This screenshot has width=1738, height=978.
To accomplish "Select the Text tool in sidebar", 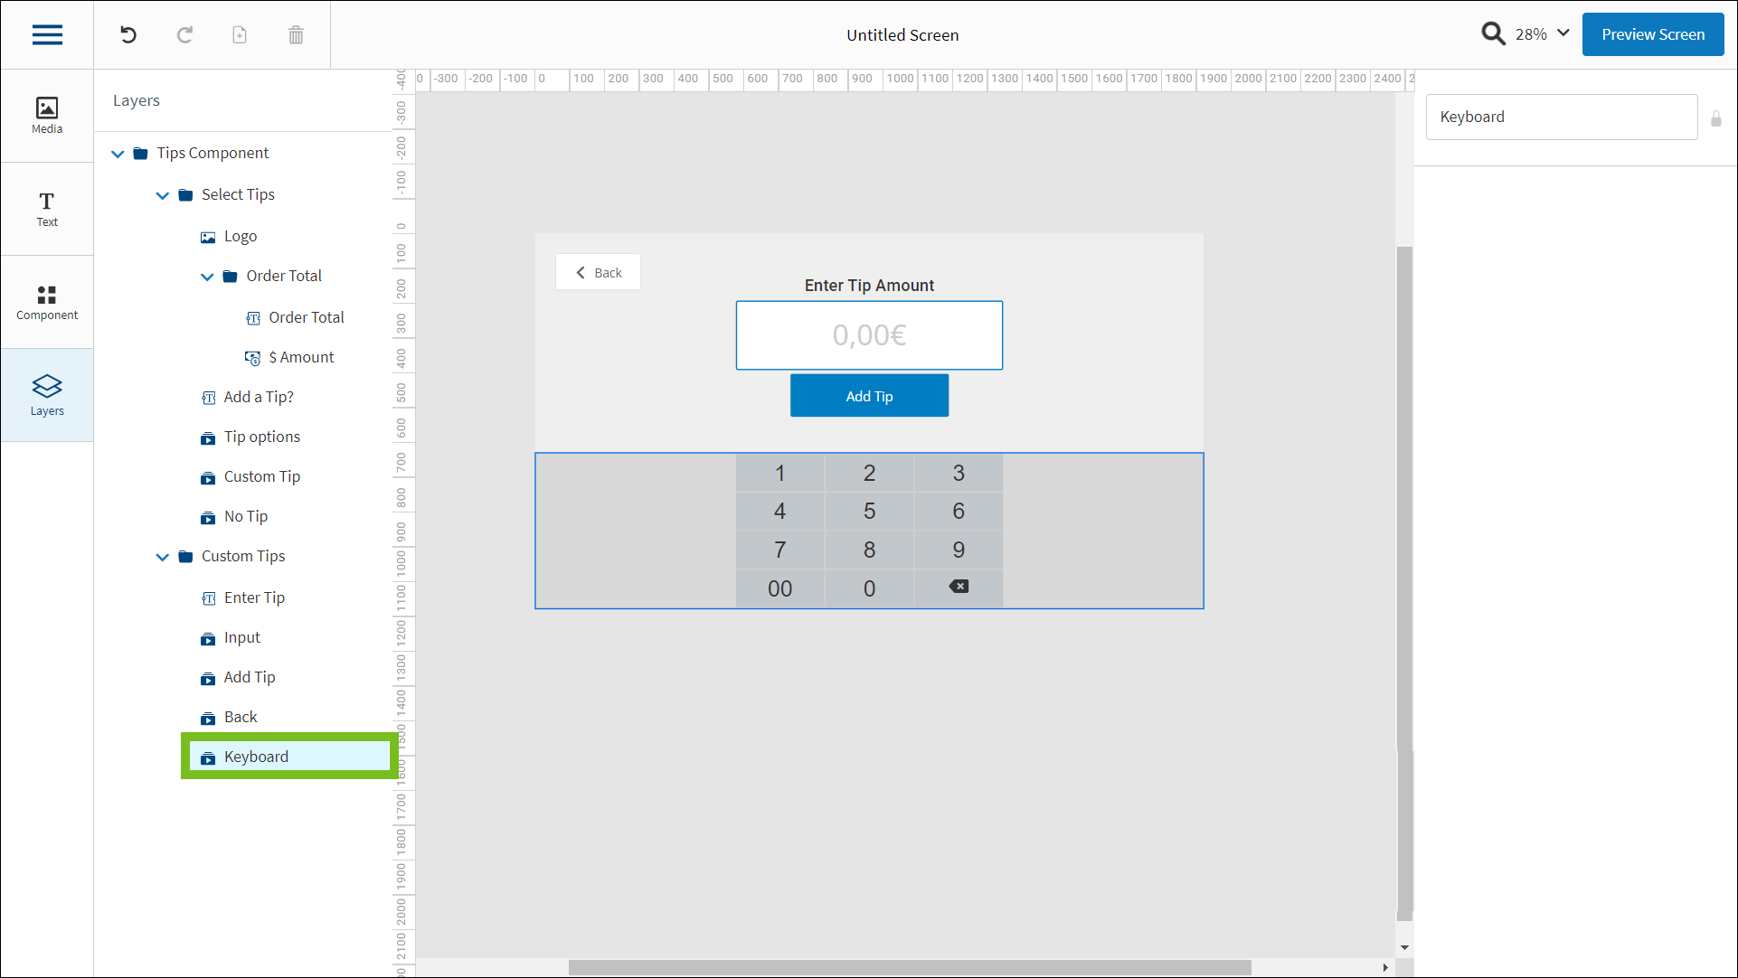I will [47, 209].
